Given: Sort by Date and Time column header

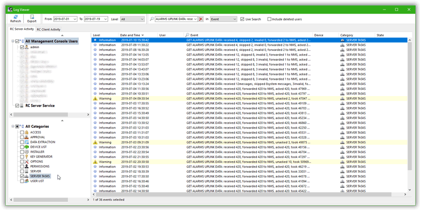Looking at the screenshot, I should (x=138, y=35).
